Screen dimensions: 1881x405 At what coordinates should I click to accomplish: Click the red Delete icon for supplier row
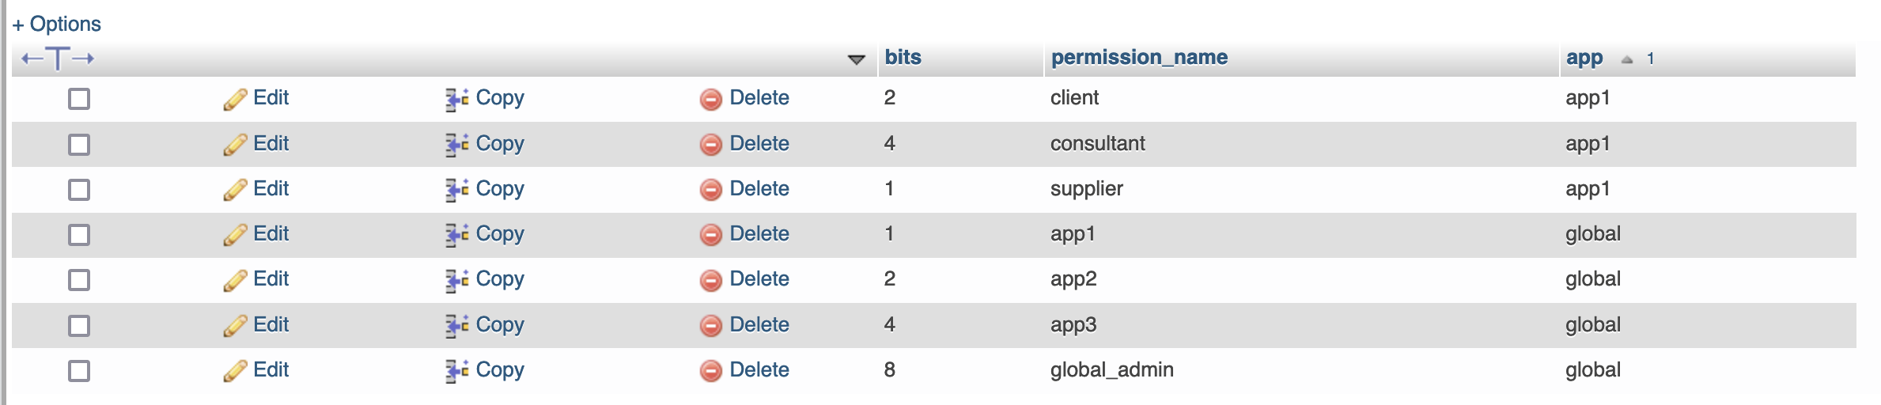(711, 190)
